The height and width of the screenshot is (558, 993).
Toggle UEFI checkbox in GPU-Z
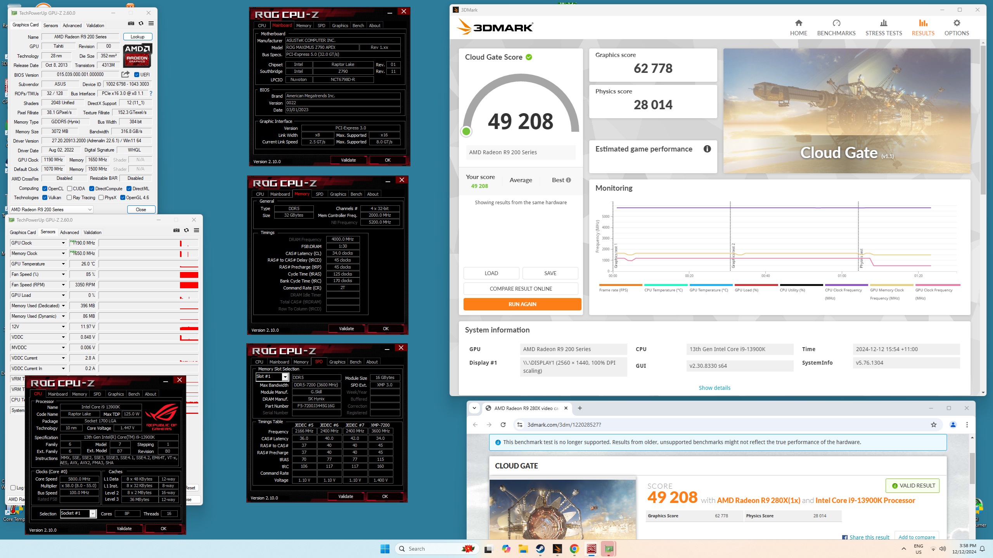pyautogui.click(x=137, y=75)
